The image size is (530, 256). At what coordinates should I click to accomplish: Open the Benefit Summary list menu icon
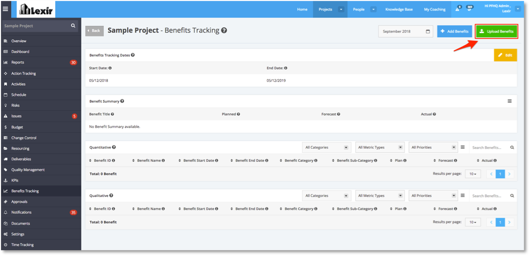click(509, 101)
